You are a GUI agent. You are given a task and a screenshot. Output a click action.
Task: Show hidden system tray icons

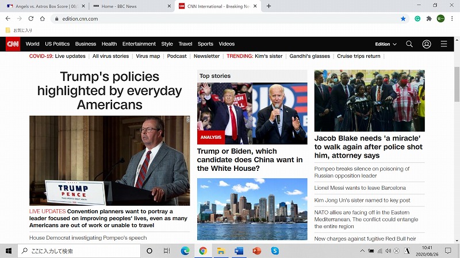tap(362, 251)
